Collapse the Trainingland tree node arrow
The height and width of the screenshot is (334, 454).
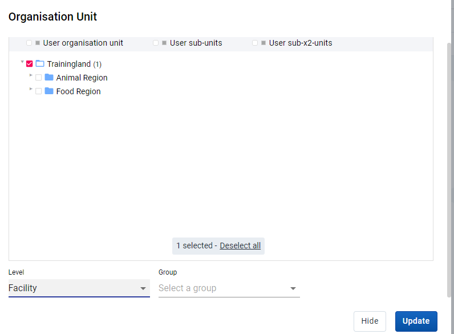tap(22, 62)
